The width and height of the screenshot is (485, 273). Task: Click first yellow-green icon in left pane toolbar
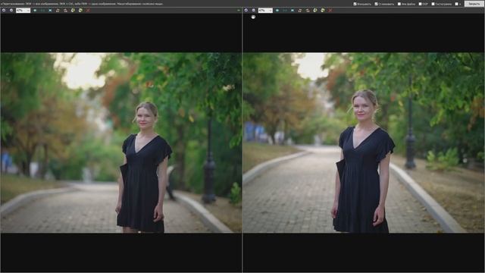point(73,10)
